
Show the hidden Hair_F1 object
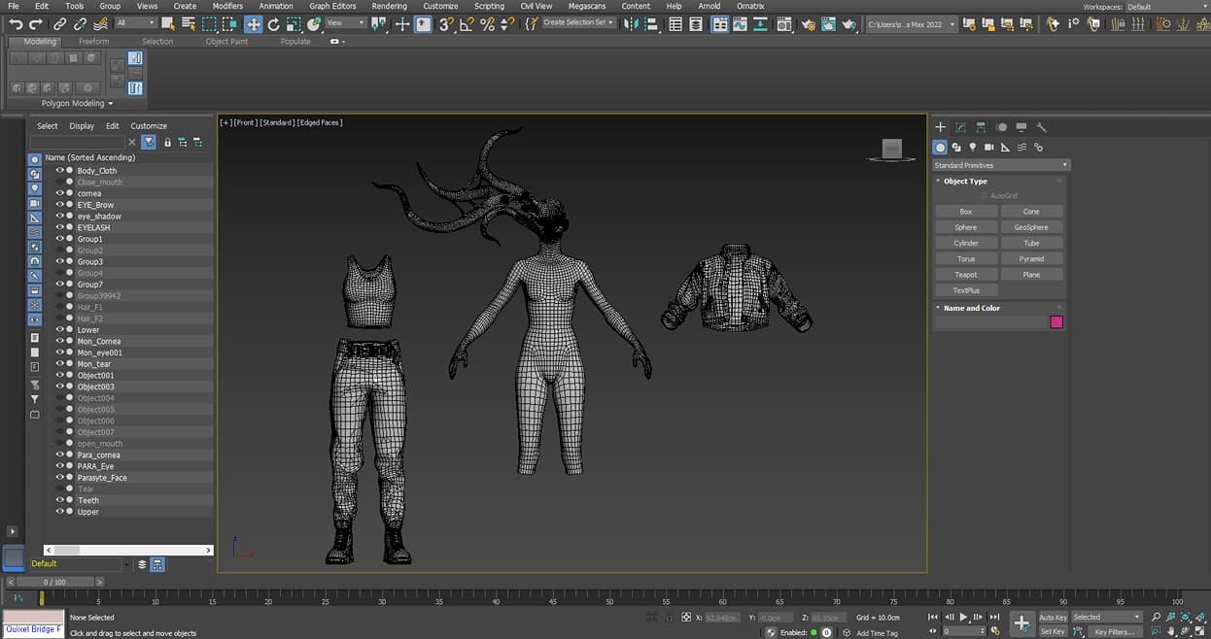(x=59, y=307)
